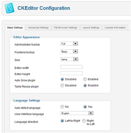Switch to the Advanced Settings tab

coord(38,28)
